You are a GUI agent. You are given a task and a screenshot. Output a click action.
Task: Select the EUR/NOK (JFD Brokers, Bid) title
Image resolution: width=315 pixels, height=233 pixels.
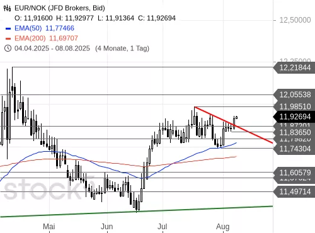coord(60,8)
